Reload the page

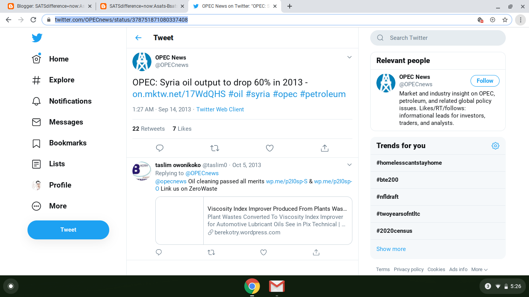[33, 20]
